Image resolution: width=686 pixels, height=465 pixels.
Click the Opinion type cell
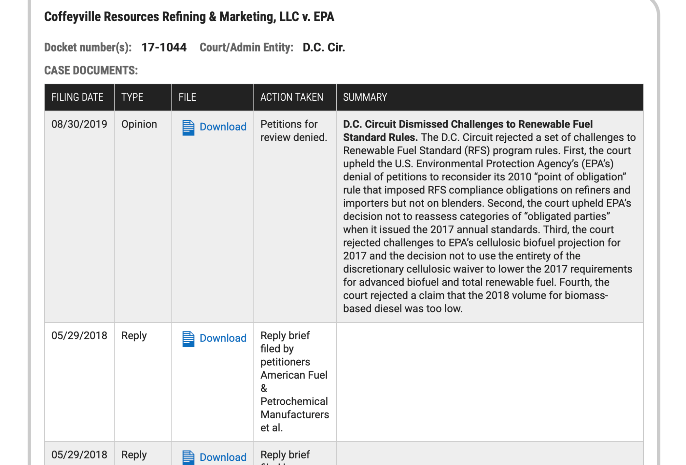point(139,124)
